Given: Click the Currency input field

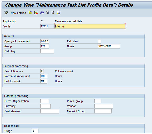Looking at the screenshot, I should click(x=46, y=106).
